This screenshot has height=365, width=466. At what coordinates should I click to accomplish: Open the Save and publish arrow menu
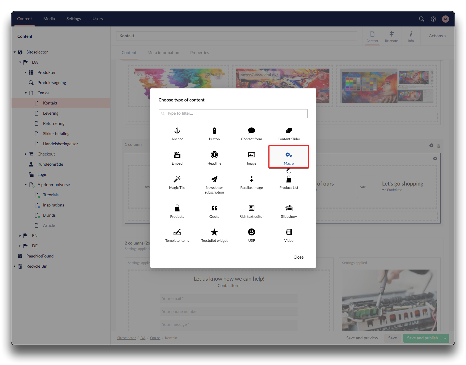coord(445,338)
